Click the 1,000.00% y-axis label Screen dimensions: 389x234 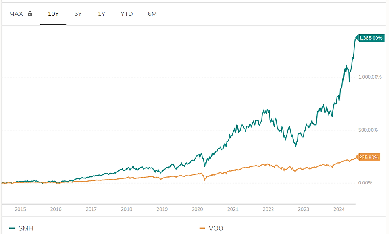click(x=371, y=77)
